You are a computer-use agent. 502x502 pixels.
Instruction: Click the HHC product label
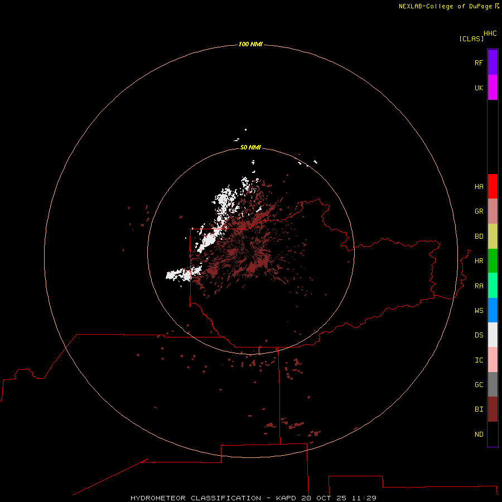pyautogui.click(x=490, y=33)
